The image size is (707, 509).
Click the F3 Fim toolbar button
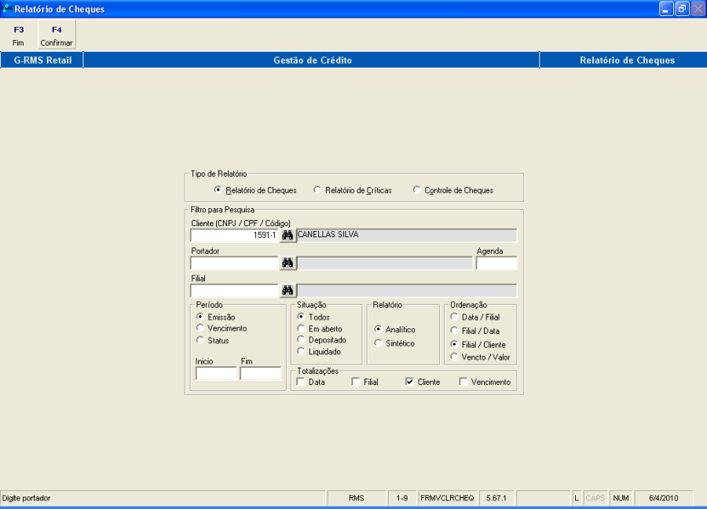19,35
